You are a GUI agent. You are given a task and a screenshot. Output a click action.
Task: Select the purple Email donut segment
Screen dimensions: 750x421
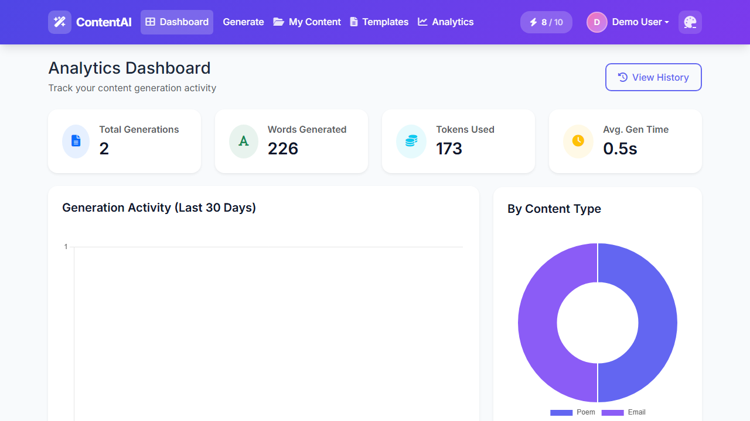click(x=538, y=323)
